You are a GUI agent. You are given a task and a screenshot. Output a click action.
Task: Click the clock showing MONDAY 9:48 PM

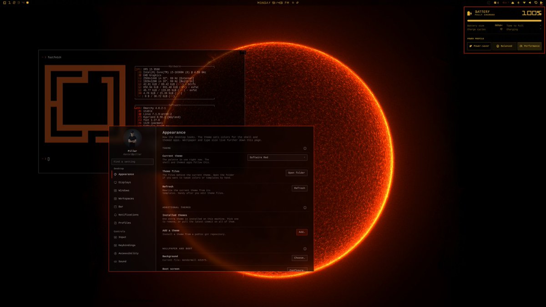pyautogui.click(x=273, y=3)
